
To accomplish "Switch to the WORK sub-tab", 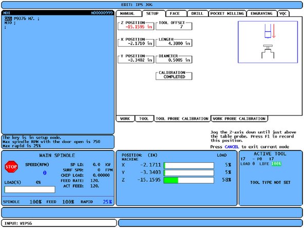I will (125, 119).
